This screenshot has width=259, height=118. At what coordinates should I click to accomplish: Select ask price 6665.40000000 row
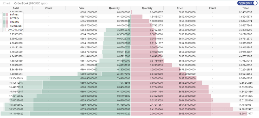click(x=195, y=114)
